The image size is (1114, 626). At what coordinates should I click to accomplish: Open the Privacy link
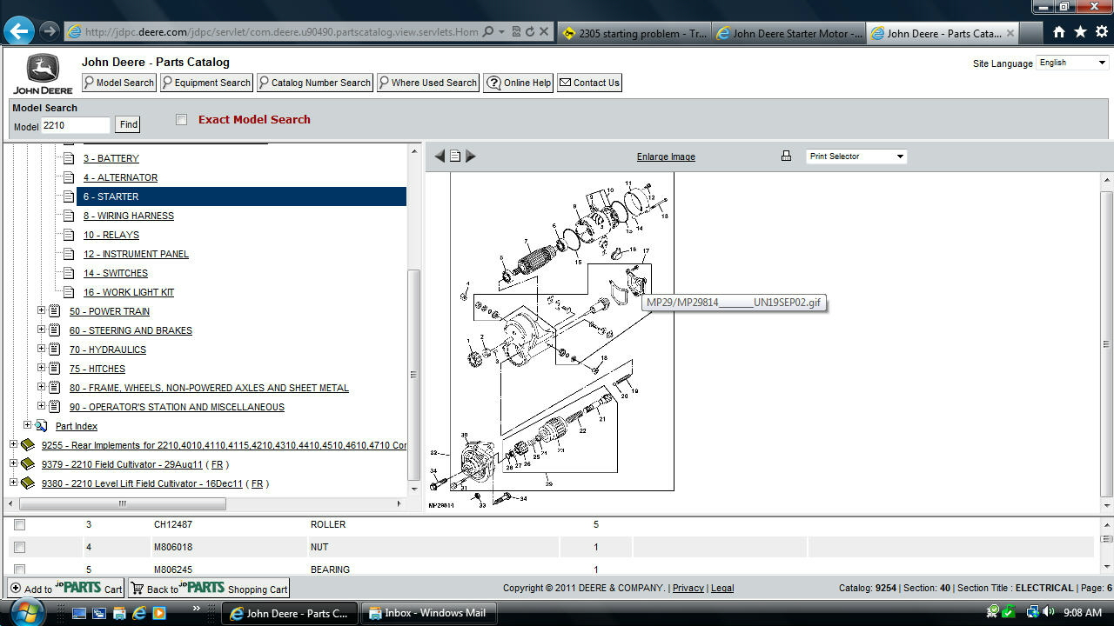pos(688,589)
